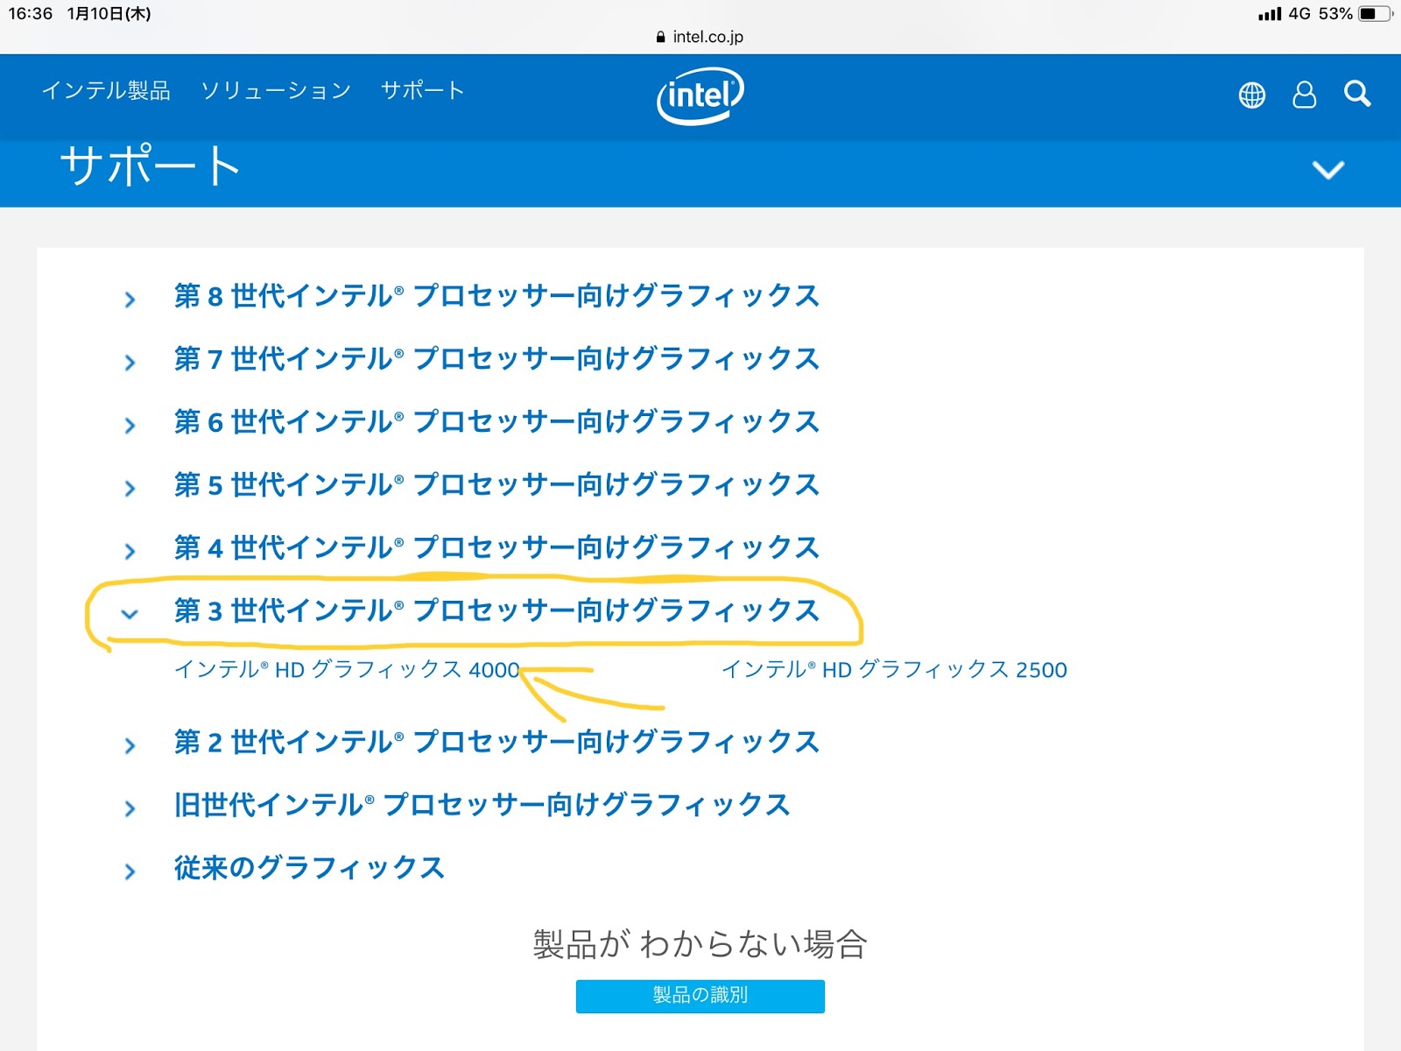Expand the 従来のグラフィックス chevron
The image size is (1401, 1051).
coord(130,872)
